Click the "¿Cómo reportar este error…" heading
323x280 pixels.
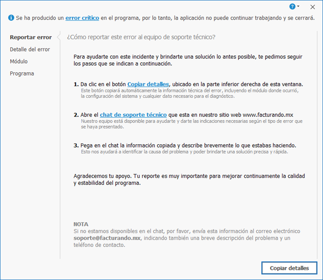(x=141, y=37)
